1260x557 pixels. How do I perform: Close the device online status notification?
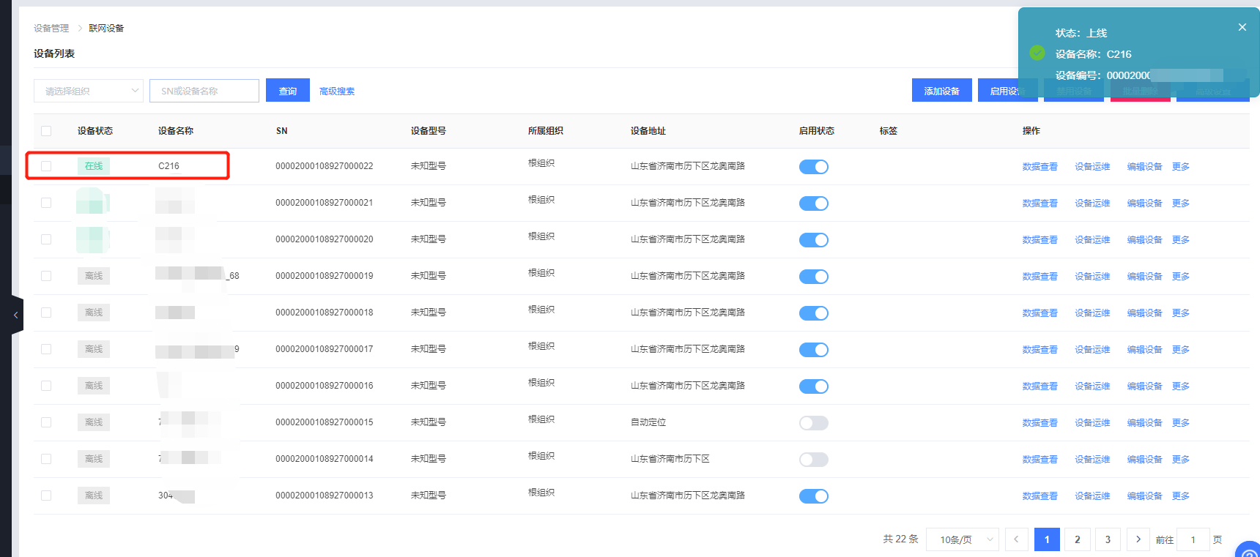coord(1242,27)
